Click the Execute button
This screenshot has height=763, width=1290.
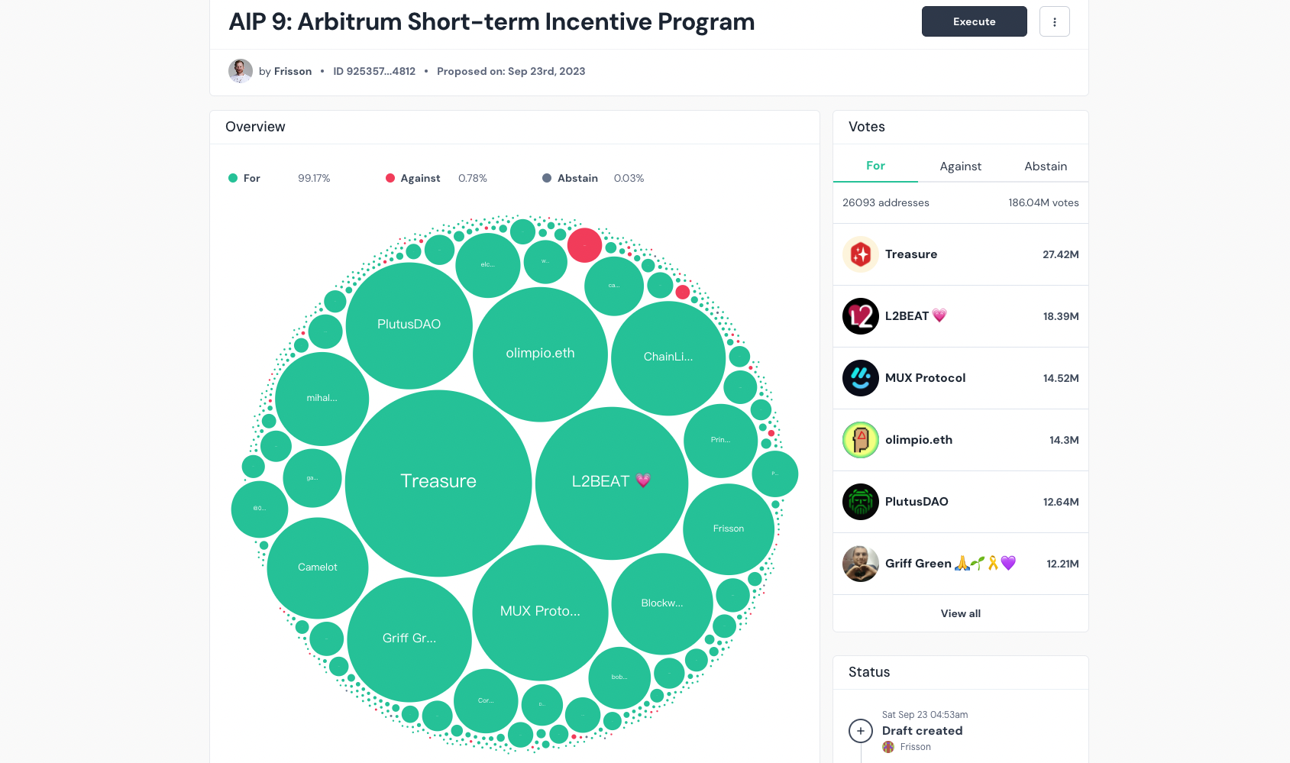[x=974, y=21]
